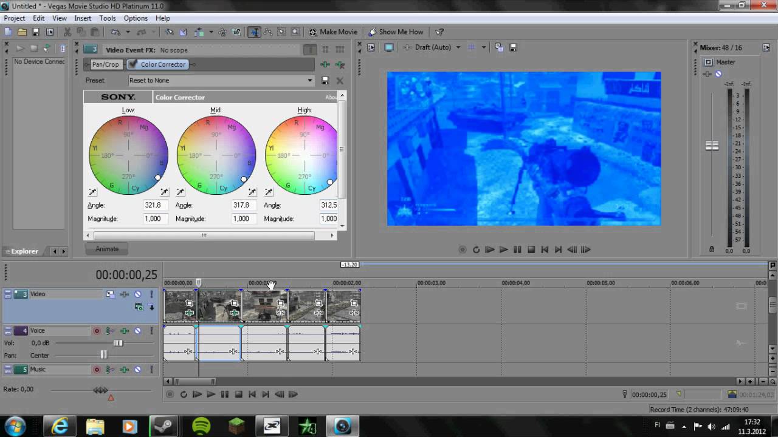The width and height of the screenshot is (778, 437).
Task: Mute the Video track
Action: 138,294
